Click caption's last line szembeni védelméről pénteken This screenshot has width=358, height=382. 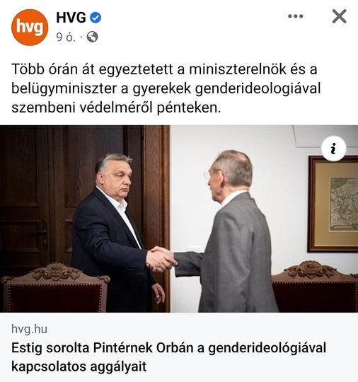[x=116, y=108]
